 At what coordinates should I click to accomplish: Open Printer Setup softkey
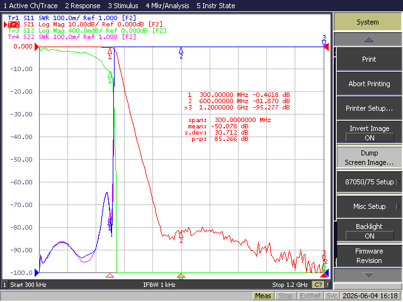pyautogui.click(x=369, y=108)
